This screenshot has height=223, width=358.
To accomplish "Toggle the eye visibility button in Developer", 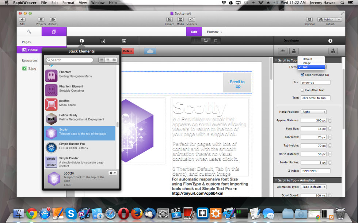I will click(x=282, y=51).
